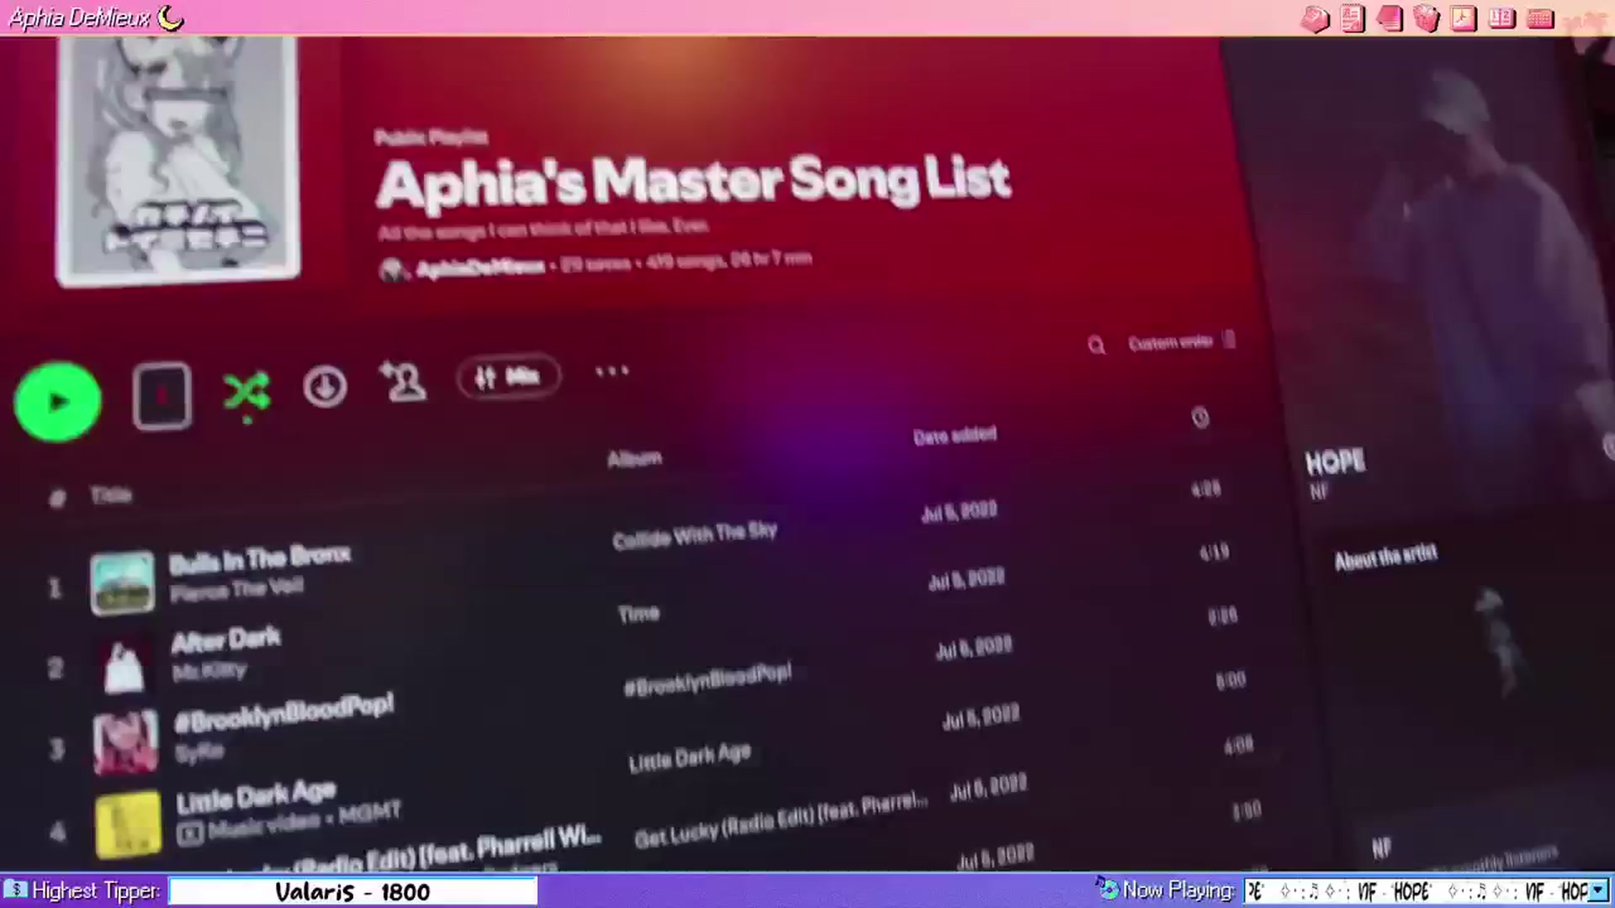Click the After Dark album art thumbnail
The width and height of the screenshot is (1615, 908).
124,667
